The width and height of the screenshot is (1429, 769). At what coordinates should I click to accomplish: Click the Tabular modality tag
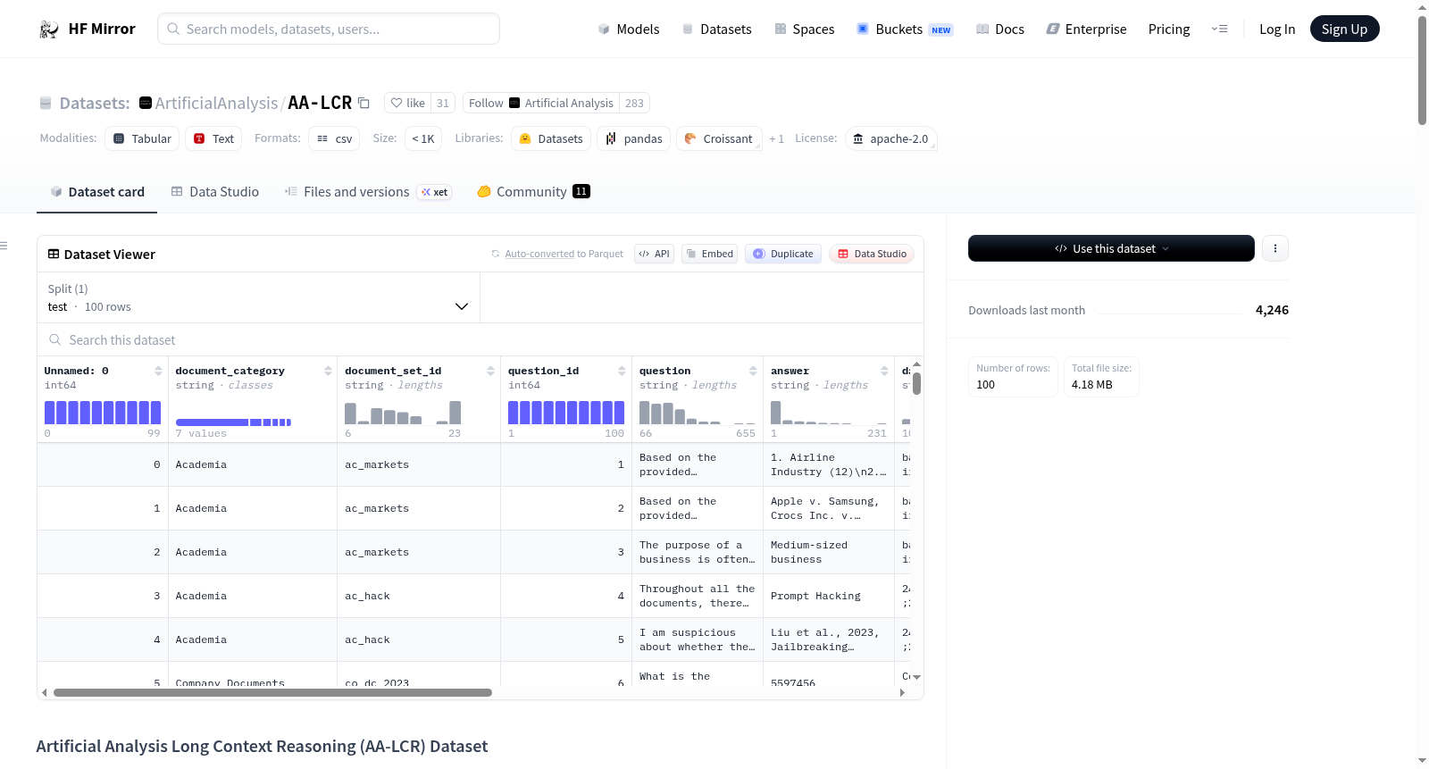[142, 138]
